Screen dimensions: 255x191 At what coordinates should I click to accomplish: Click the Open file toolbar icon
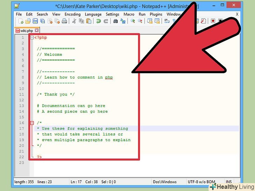(28, 21)
